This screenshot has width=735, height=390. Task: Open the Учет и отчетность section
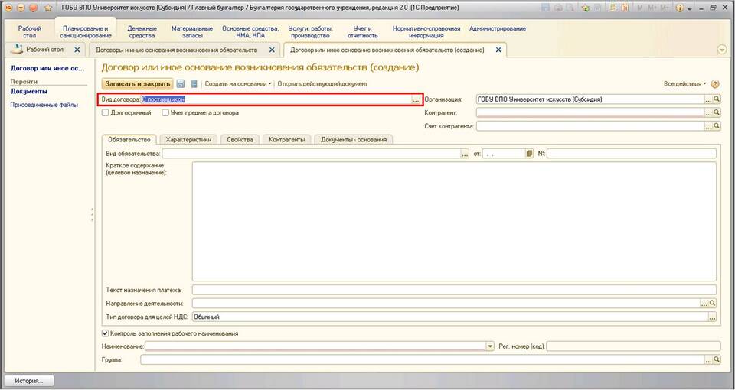coord(362,32)
